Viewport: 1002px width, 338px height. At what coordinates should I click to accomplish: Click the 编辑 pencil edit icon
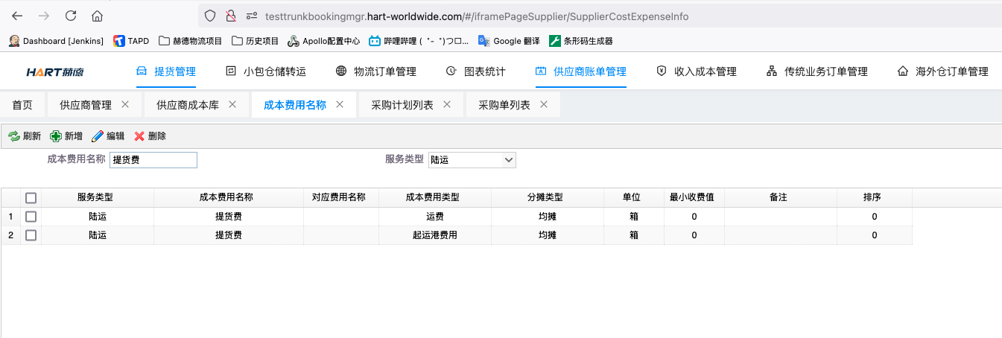(98, 136)
